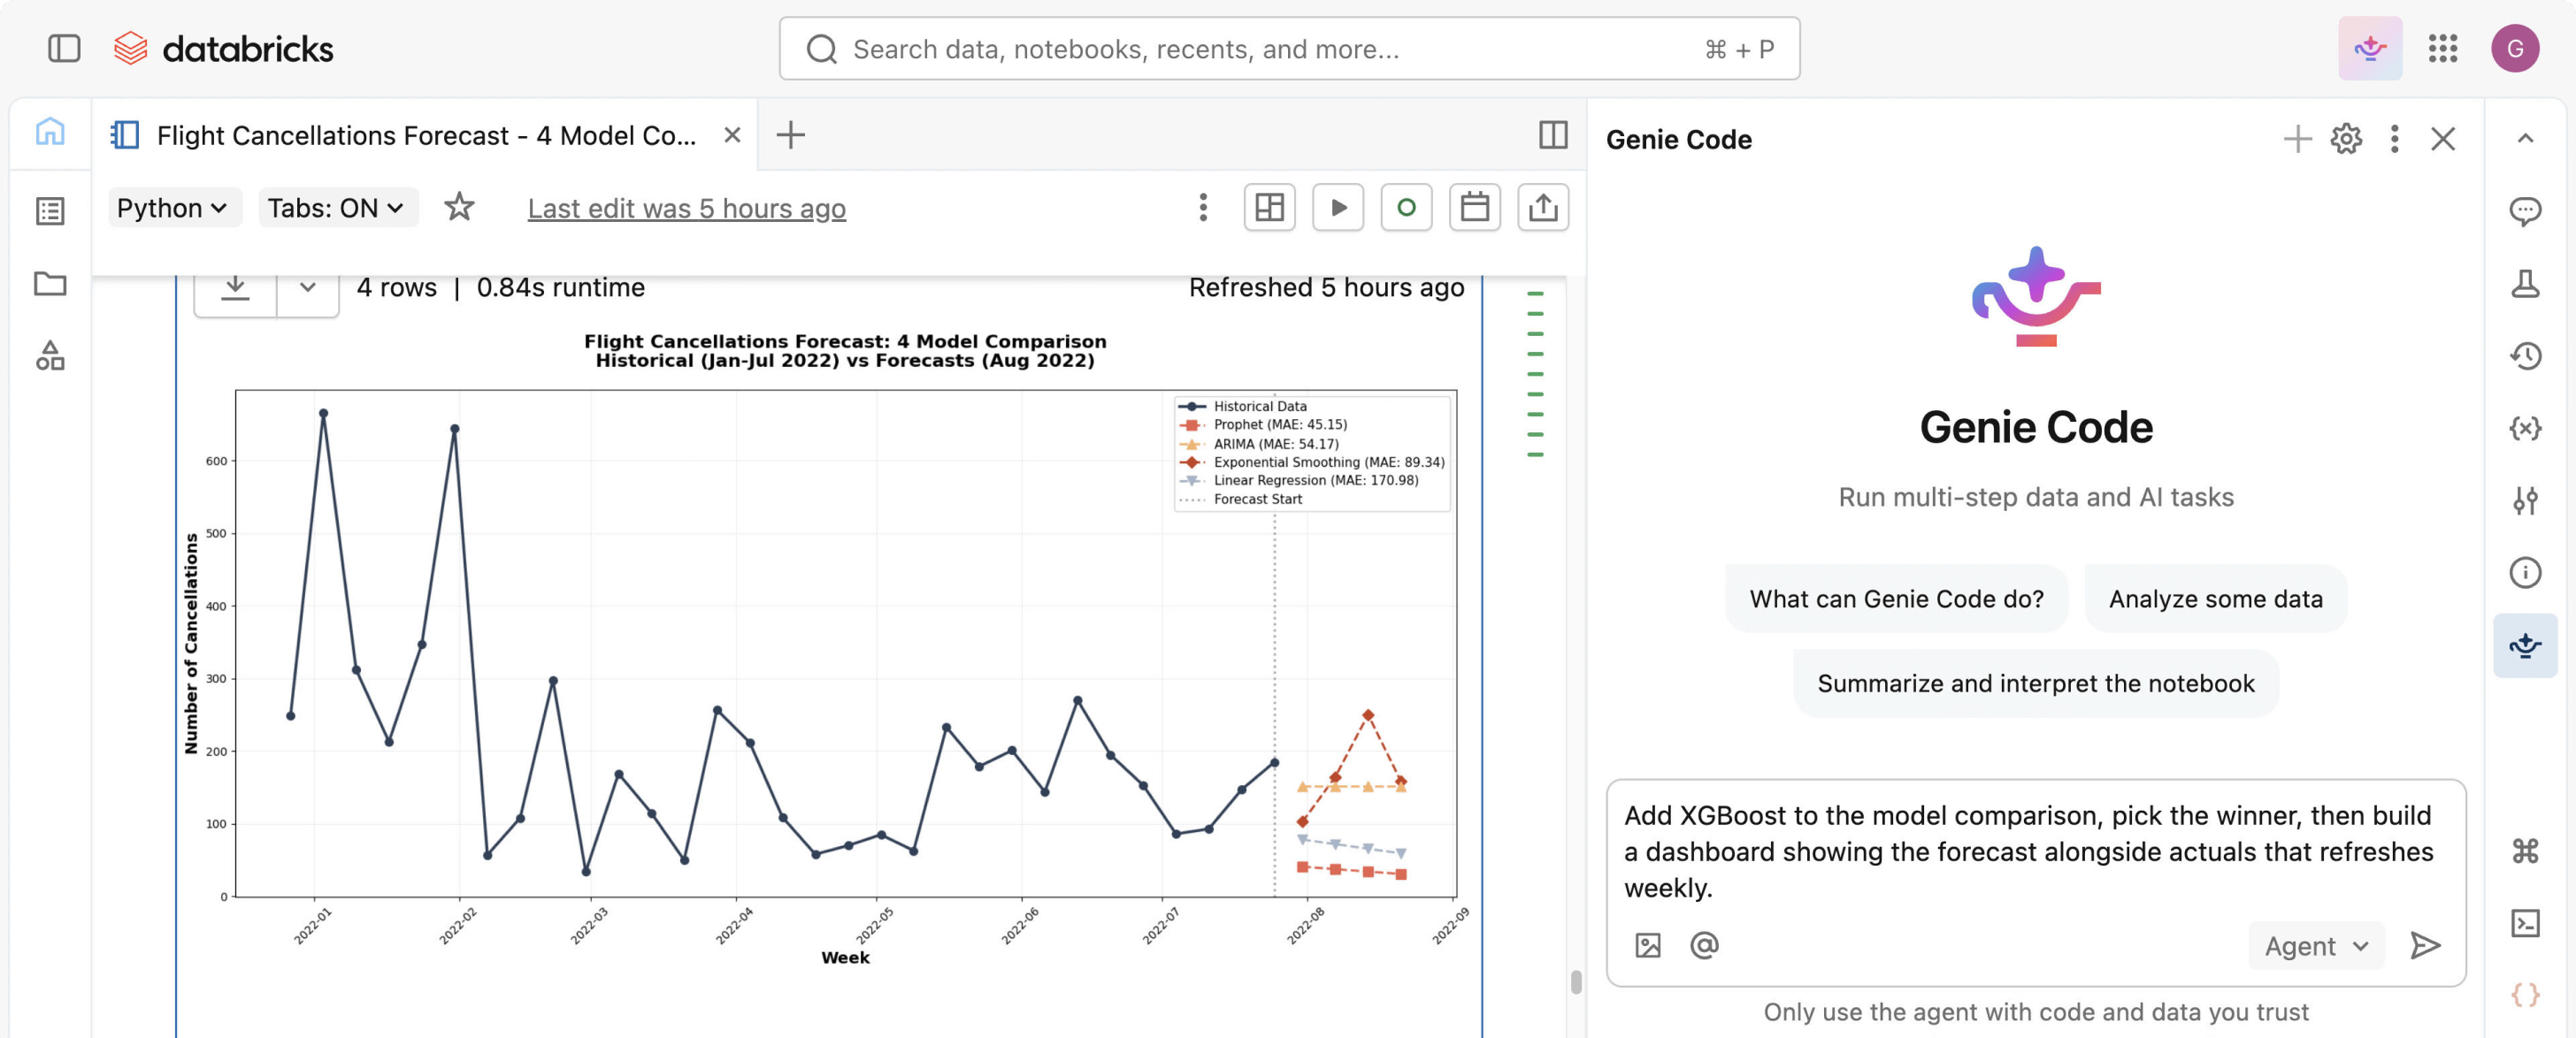Viewport: 2576px width, 1038px height.
Task: Click 'Summarize and interpret the notebook' suggestion
Action: click(x=2035, y=683)
